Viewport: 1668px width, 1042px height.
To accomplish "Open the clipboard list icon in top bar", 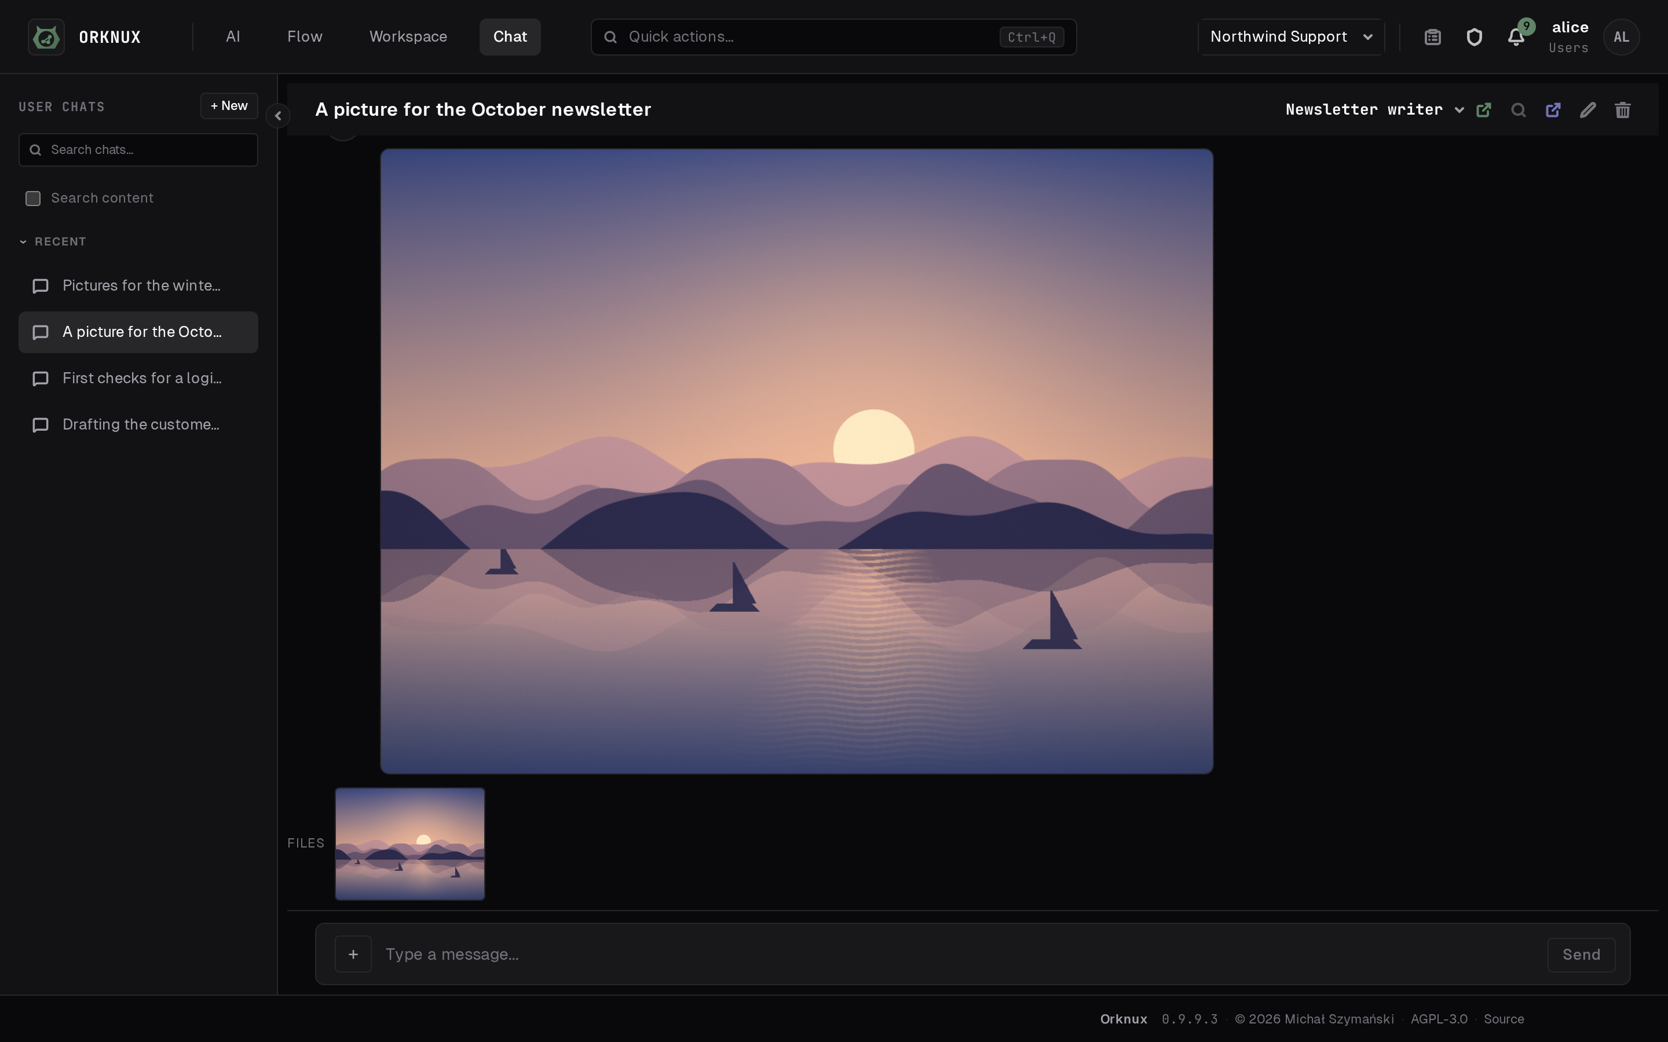I will click(1432, 37).
